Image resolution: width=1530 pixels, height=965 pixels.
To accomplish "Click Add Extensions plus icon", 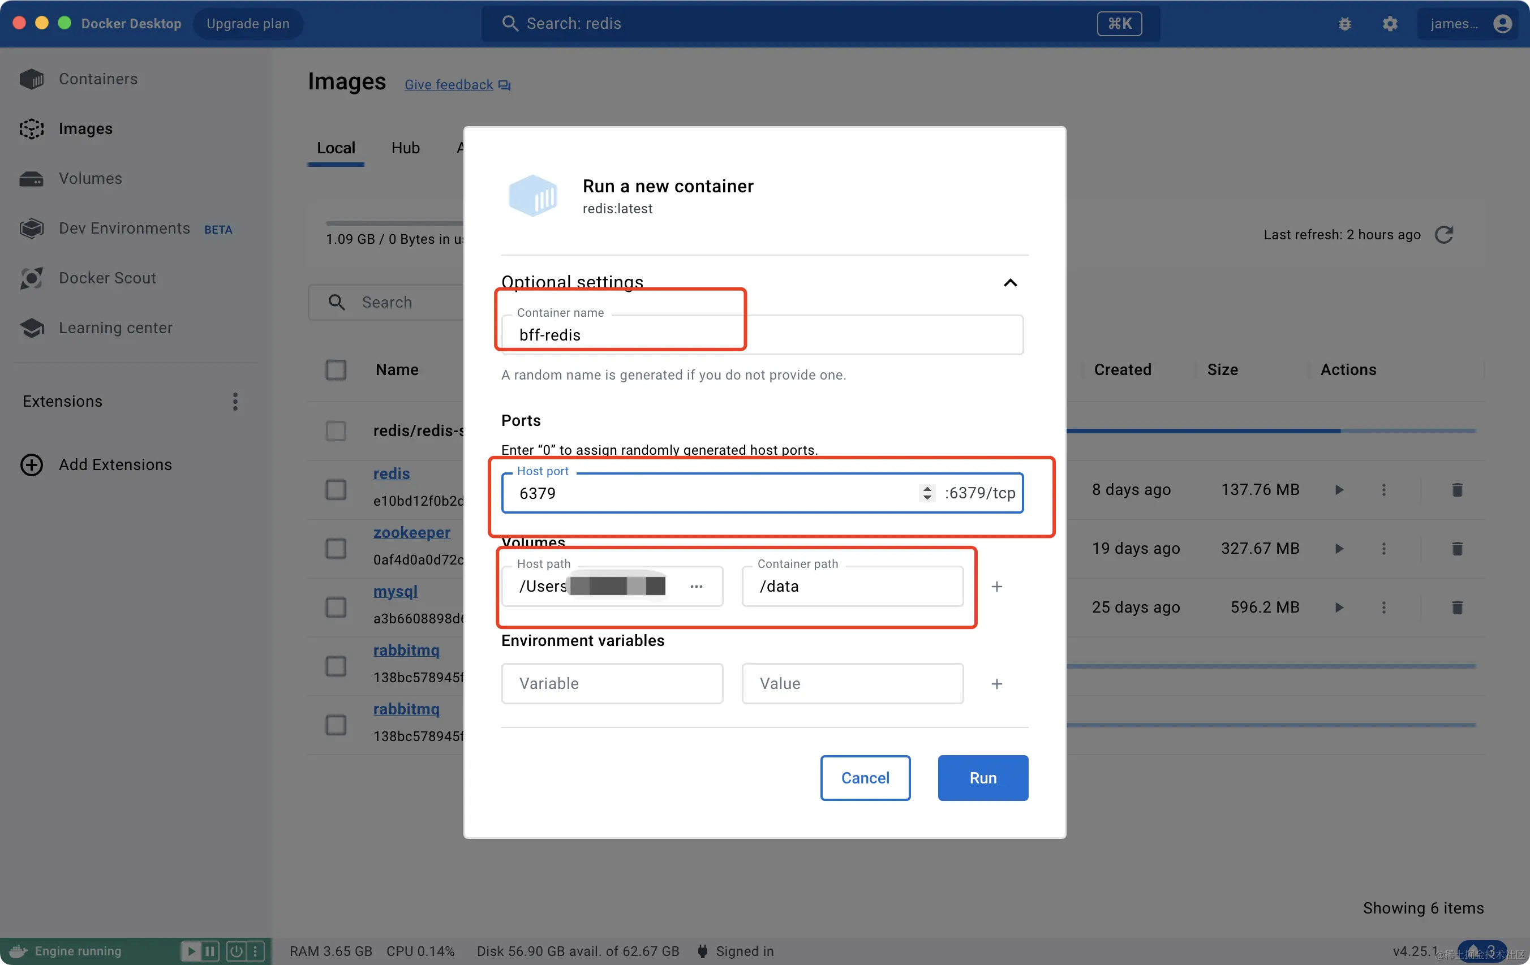I will click(x=31, y=465).
